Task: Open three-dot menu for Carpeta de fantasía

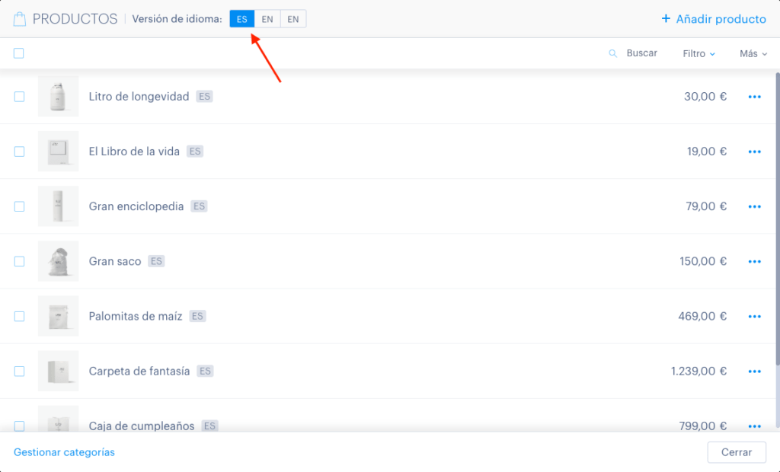Action: (754, 372)
